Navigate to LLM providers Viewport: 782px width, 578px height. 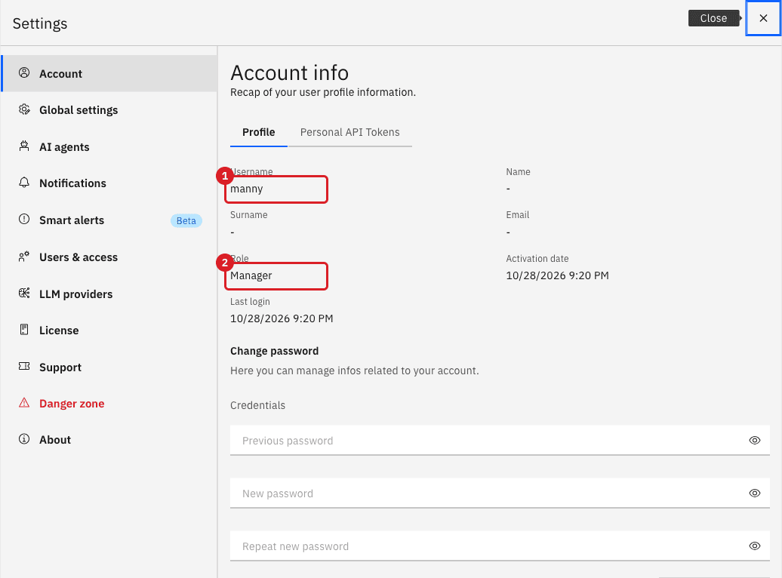pos(109,294)
